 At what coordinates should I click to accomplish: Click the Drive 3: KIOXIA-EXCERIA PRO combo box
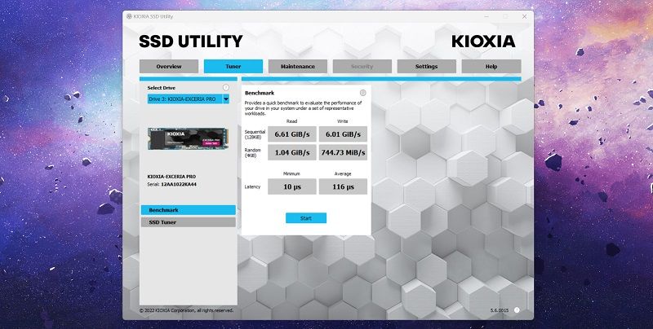pos(189,99)
